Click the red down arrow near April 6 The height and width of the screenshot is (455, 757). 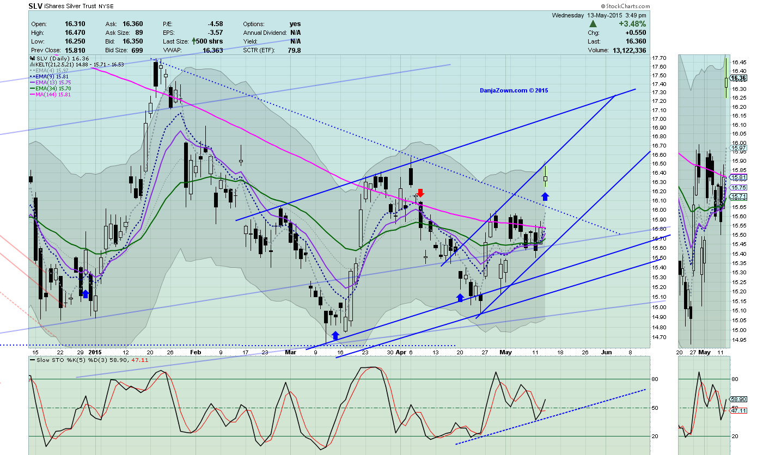[420, 193]
